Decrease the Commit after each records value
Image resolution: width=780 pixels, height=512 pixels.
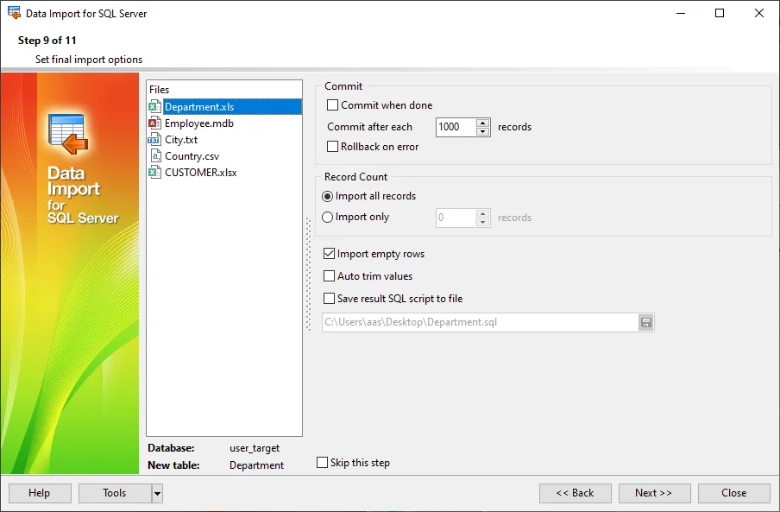[482, 131]
